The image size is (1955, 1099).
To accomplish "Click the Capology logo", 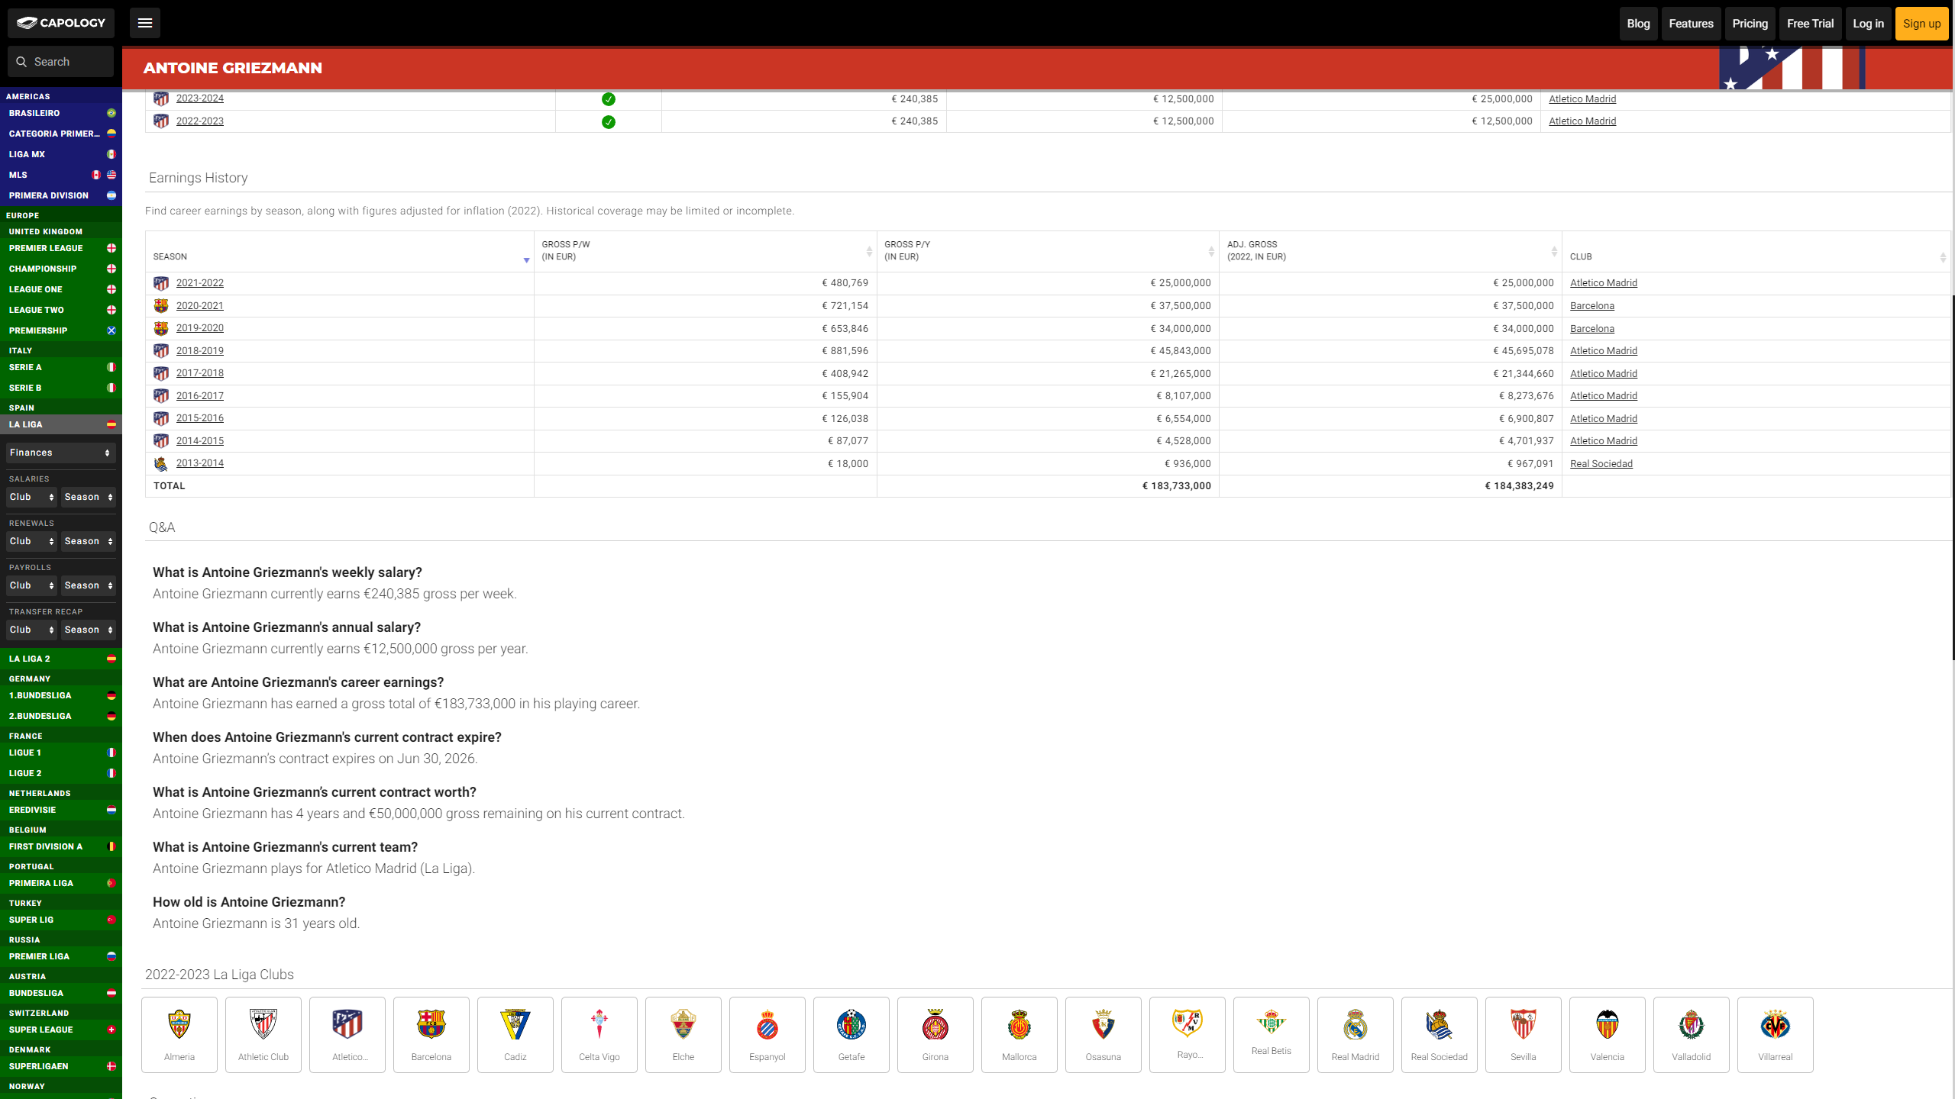I will (x=61, y=23).
